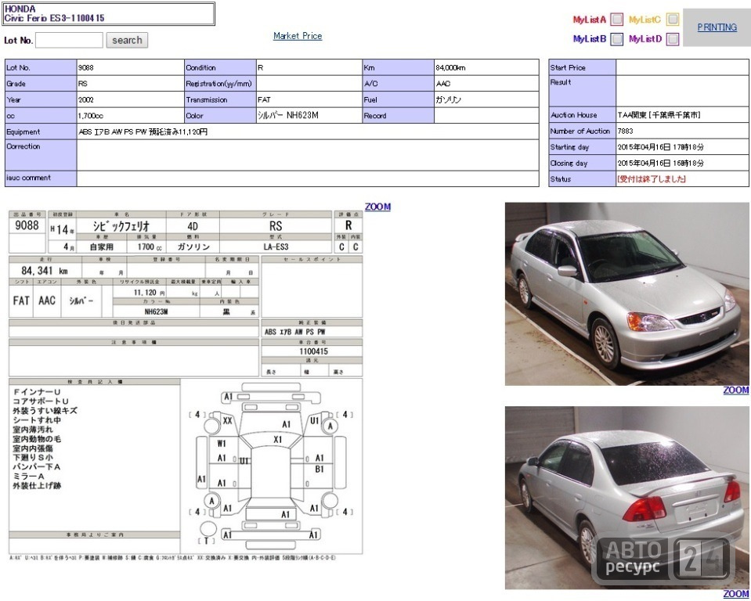Screen dimensions: 751x601
Task: Select the Lot No. value 9088
Action: pyautogui.click(x=86, y=68)
